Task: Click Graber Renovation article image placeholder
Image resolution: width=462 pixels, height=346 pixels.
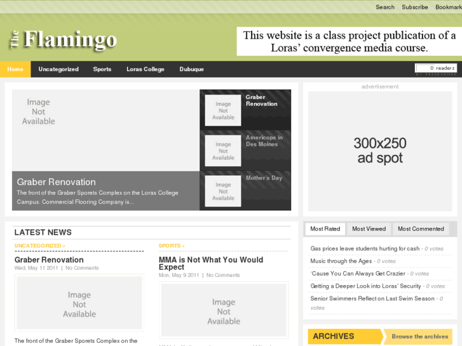Action: click(x=79, y=303)
